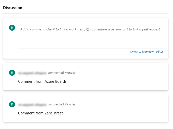Viewport: 173px width, 129px height.
Task: Click the # symbol in the comment placeholder
Action: click(x=54, y=29)
